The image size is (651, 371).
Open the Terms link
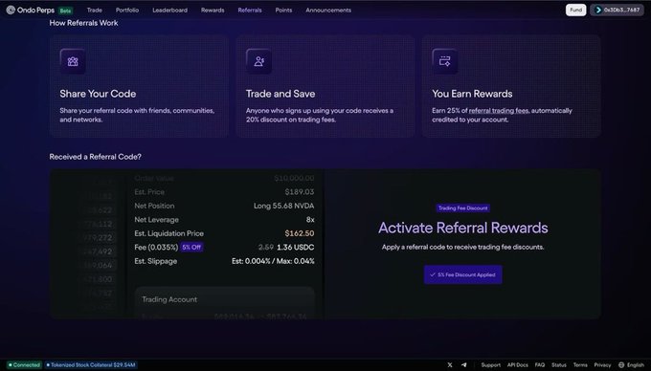coord(580,364)
